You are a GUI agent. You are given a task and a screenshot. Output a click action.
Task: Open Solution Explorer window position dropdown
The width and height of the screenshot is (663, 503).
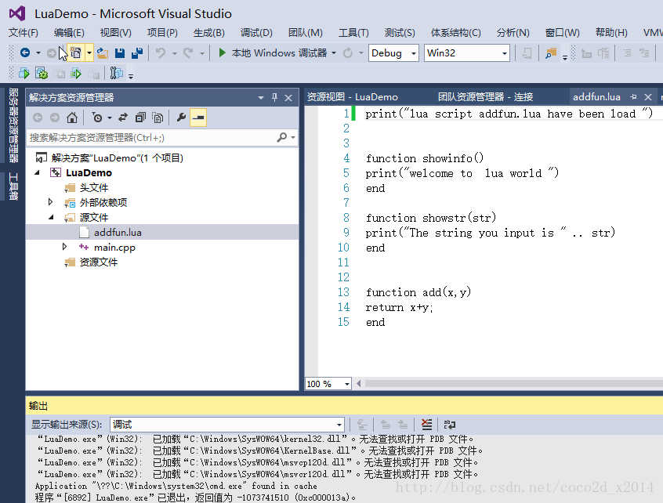(260, 98)
